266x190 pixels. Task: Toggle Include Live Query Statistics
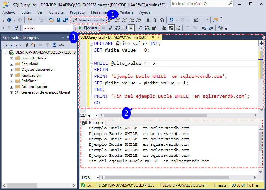pos(148,28)
